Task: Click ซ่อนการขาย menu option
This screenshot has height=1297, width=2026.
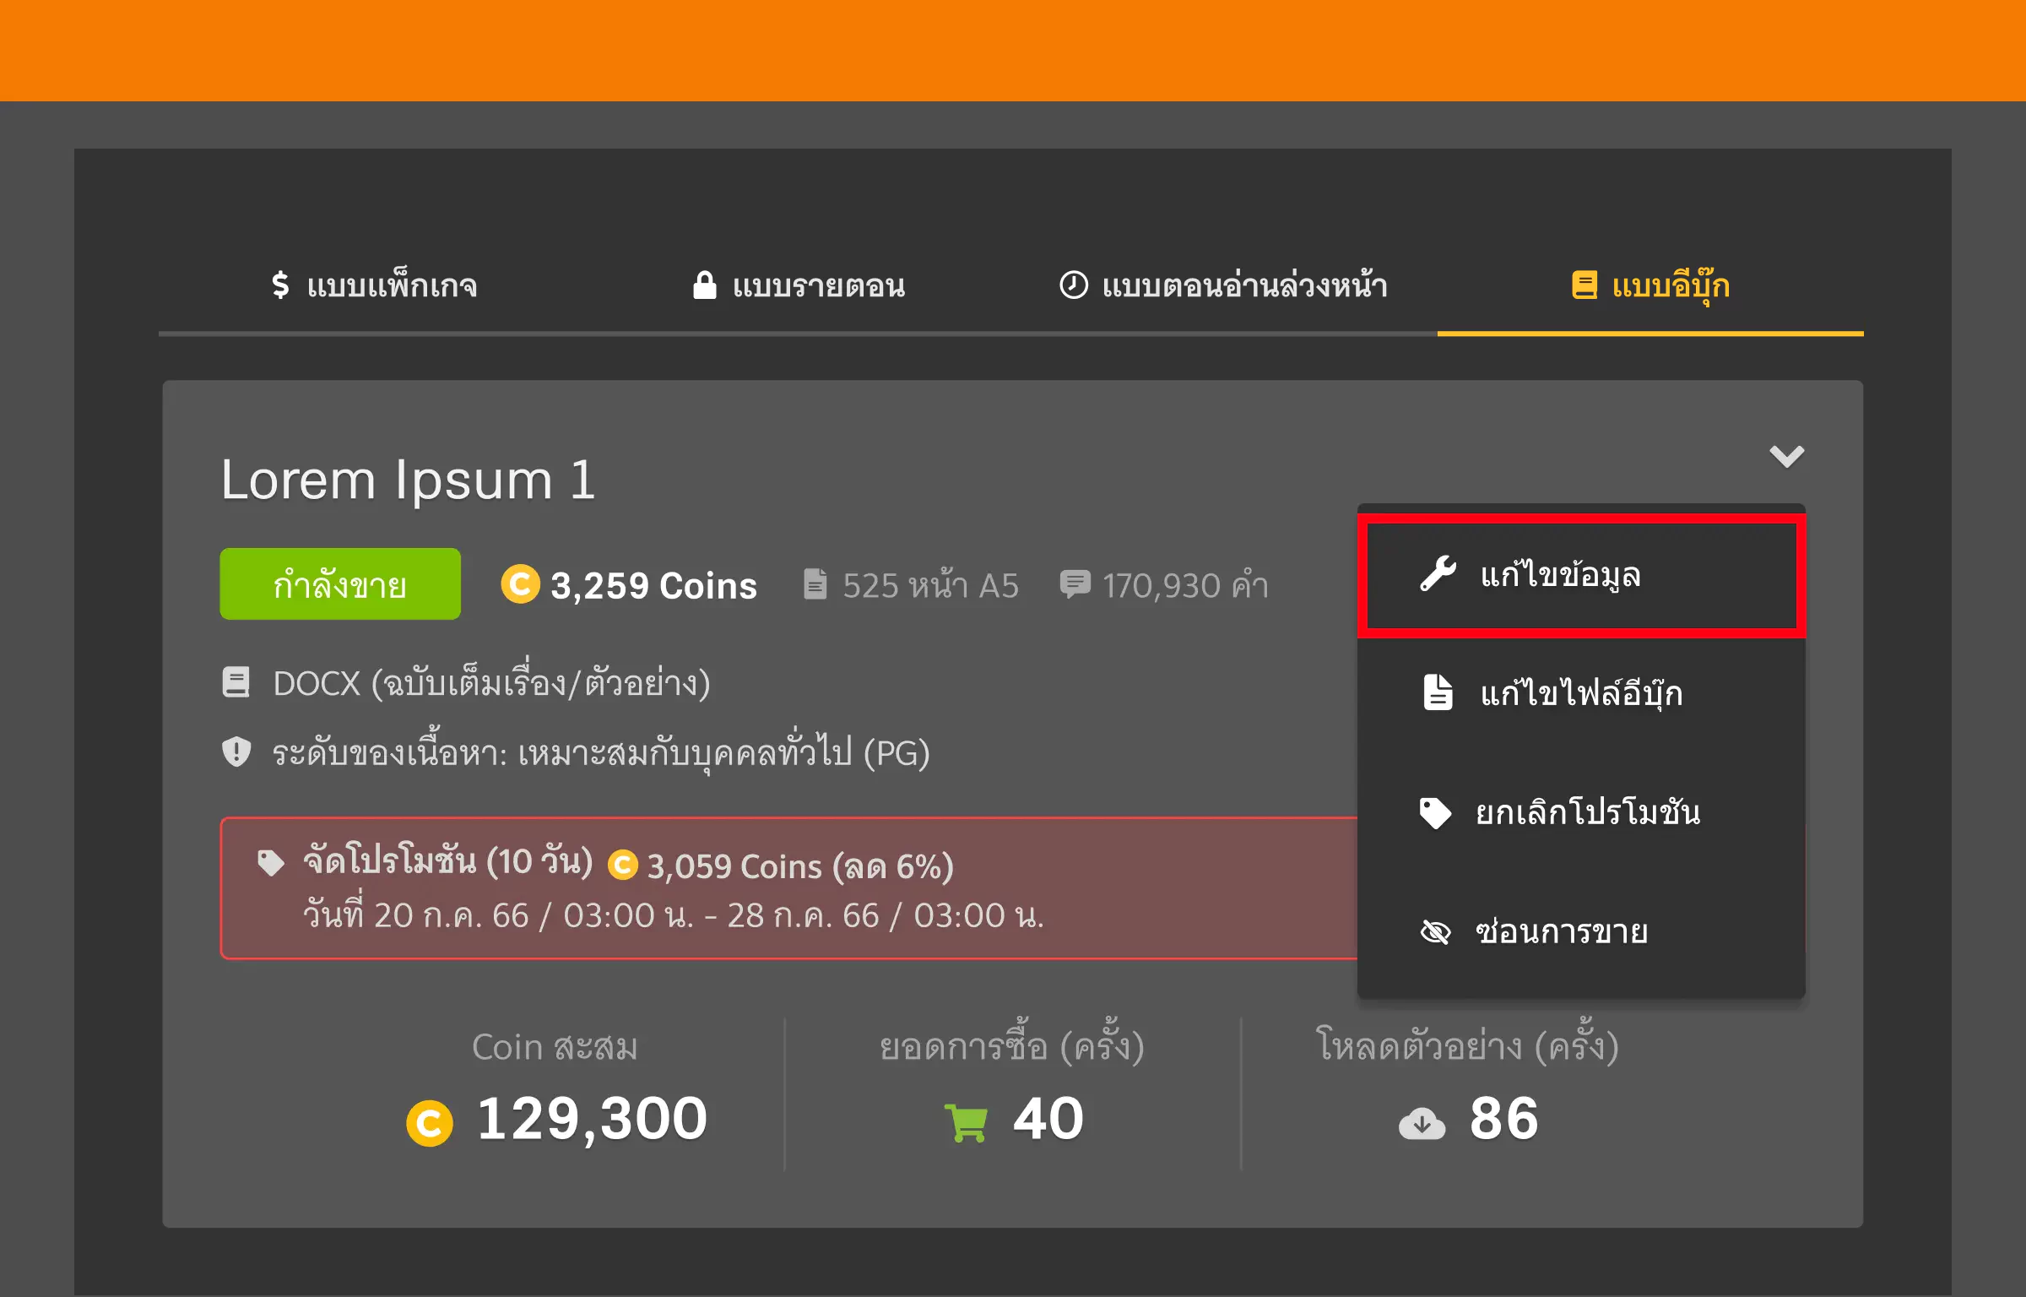Action: tap(1581, 931)
